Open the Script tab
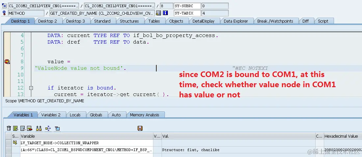The height and width of the screenshot is (157, 362). tap(323, 21)
